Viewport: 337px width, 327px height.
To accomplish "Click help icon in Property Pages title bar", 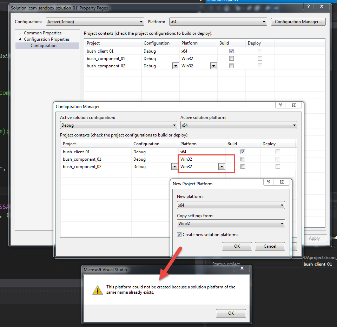I will [309, 7].
